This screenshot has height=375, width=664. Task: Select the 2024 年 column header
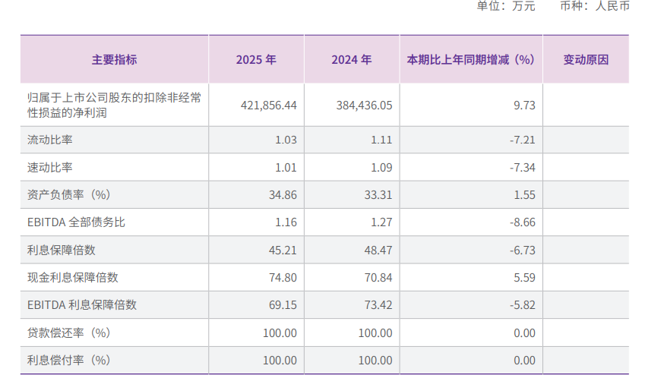(352, 59)
